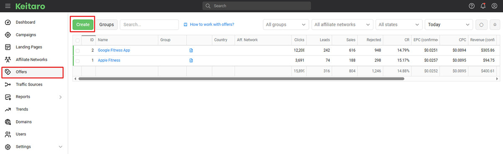Click the Users icon in sidebar

[8, 134]
